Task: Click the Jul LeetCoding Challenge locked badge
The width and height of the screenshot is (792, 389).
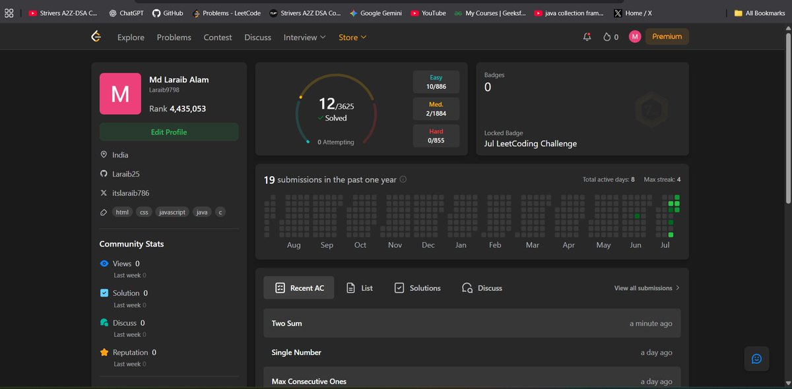Action: pos(531,144)
